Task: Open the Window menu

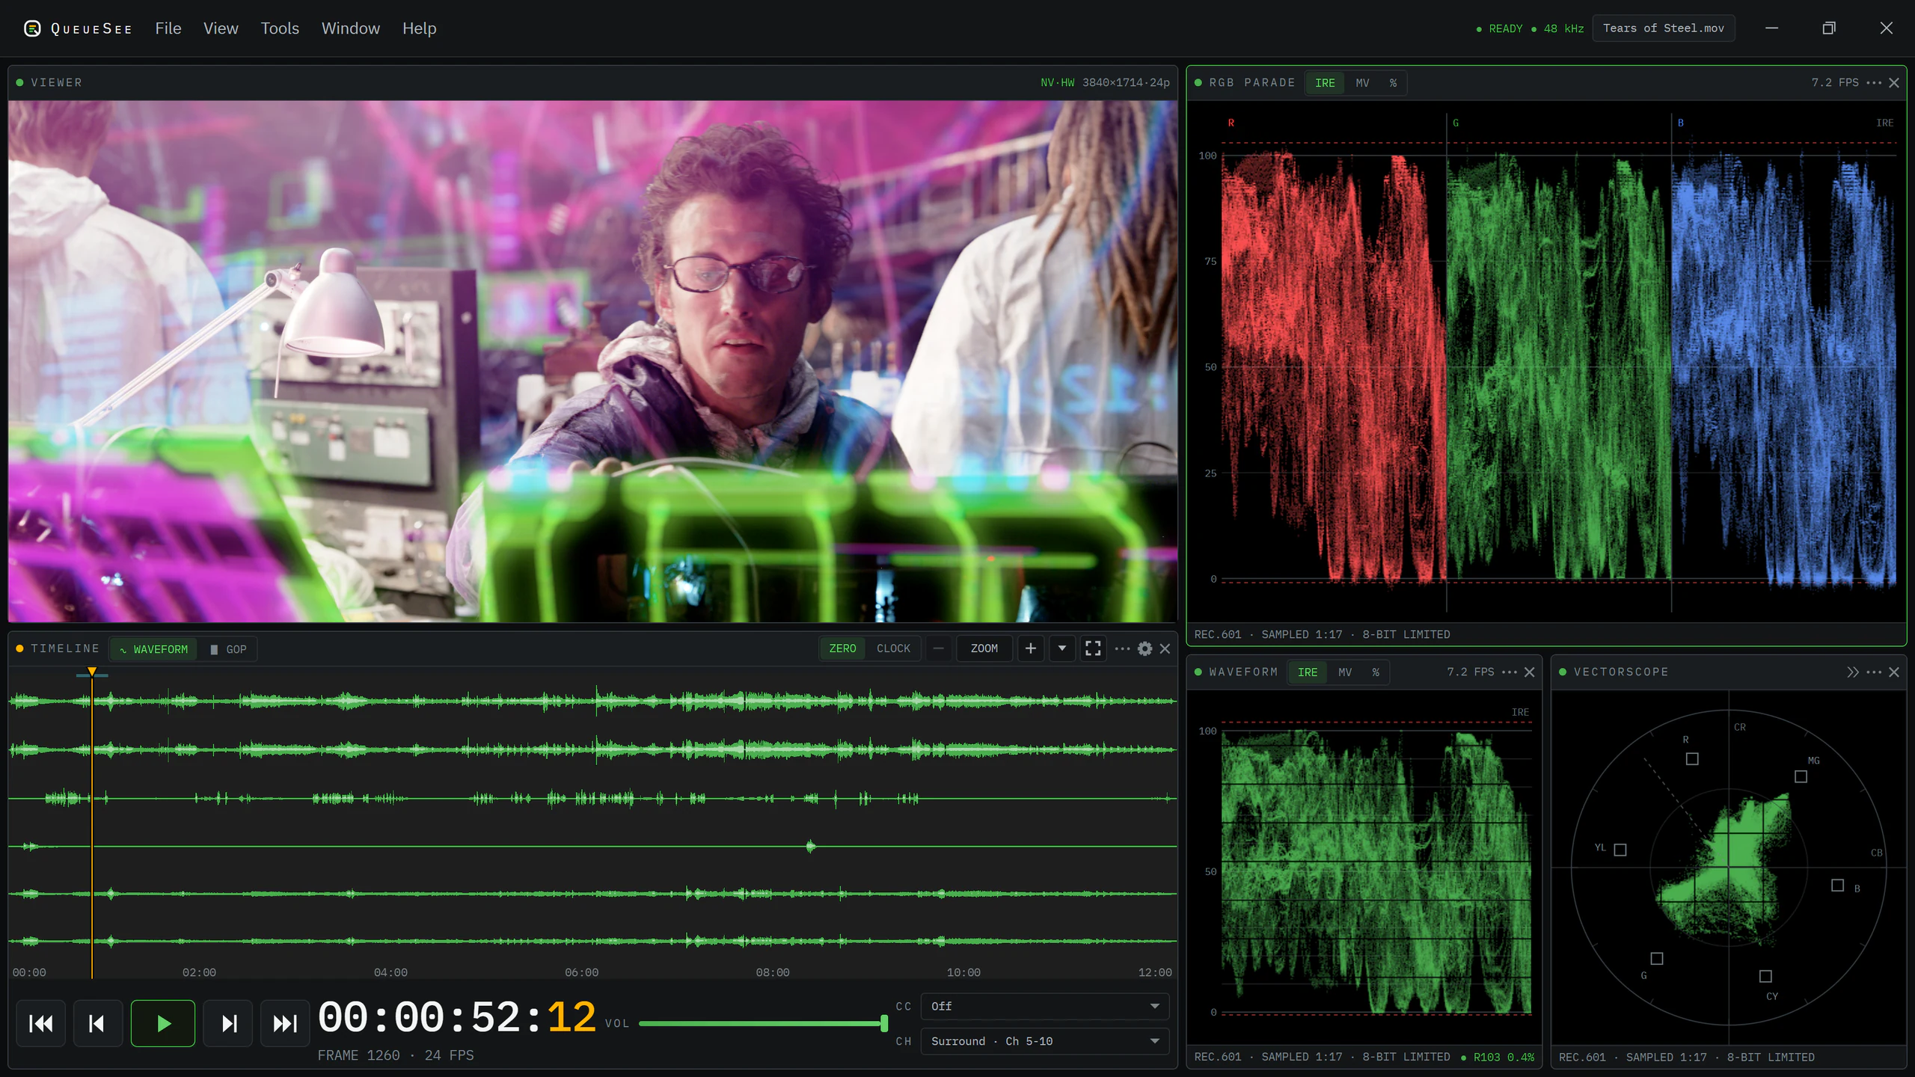Action: pos(351,28)
